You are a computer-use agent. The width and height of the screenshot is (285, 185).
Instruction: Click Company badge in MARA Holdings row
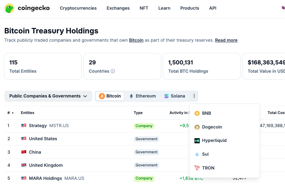(x=144, y=178)
